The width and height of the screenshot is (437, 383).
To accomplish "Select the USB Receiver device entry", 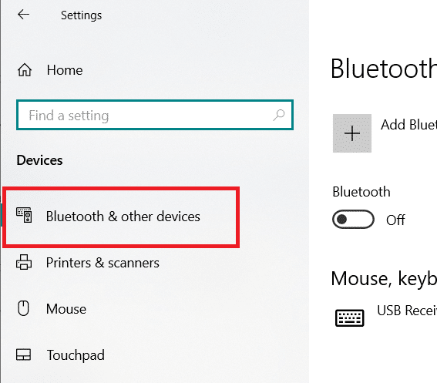I will pyautogui.click(x=407, y=311).
